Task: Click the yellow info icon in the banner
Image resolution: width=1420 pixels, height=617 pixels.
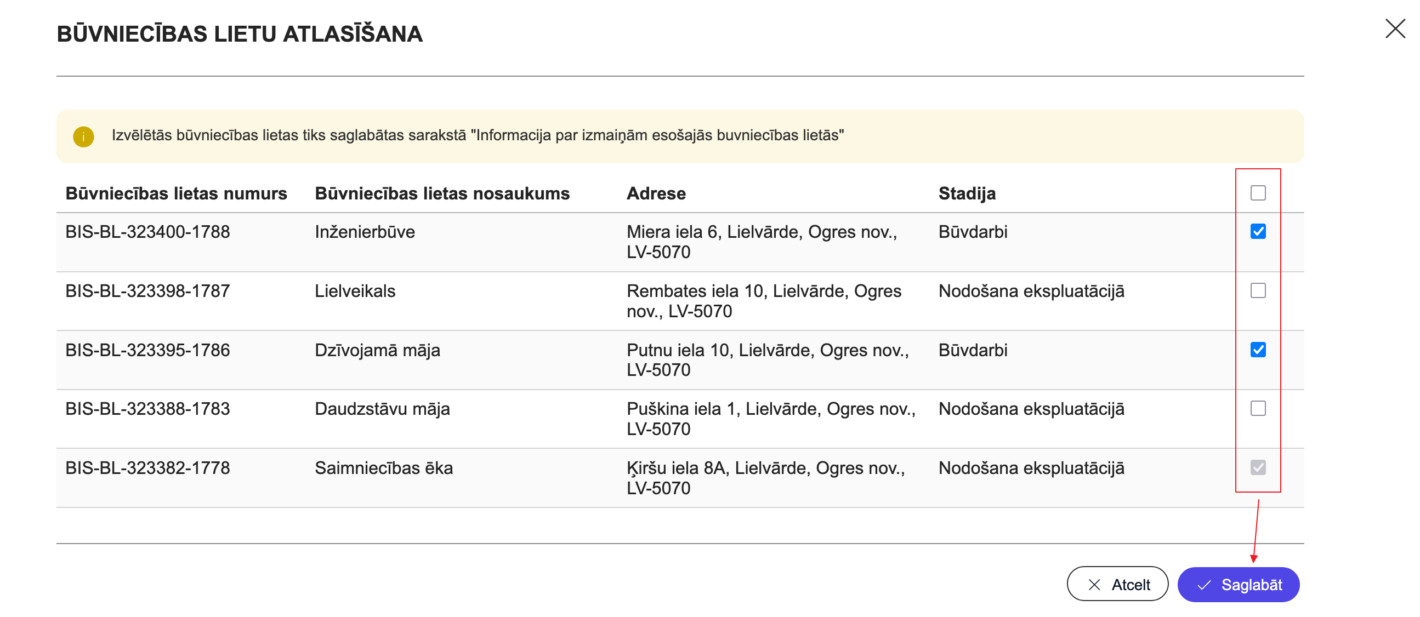Action: (x=83, y=136)
